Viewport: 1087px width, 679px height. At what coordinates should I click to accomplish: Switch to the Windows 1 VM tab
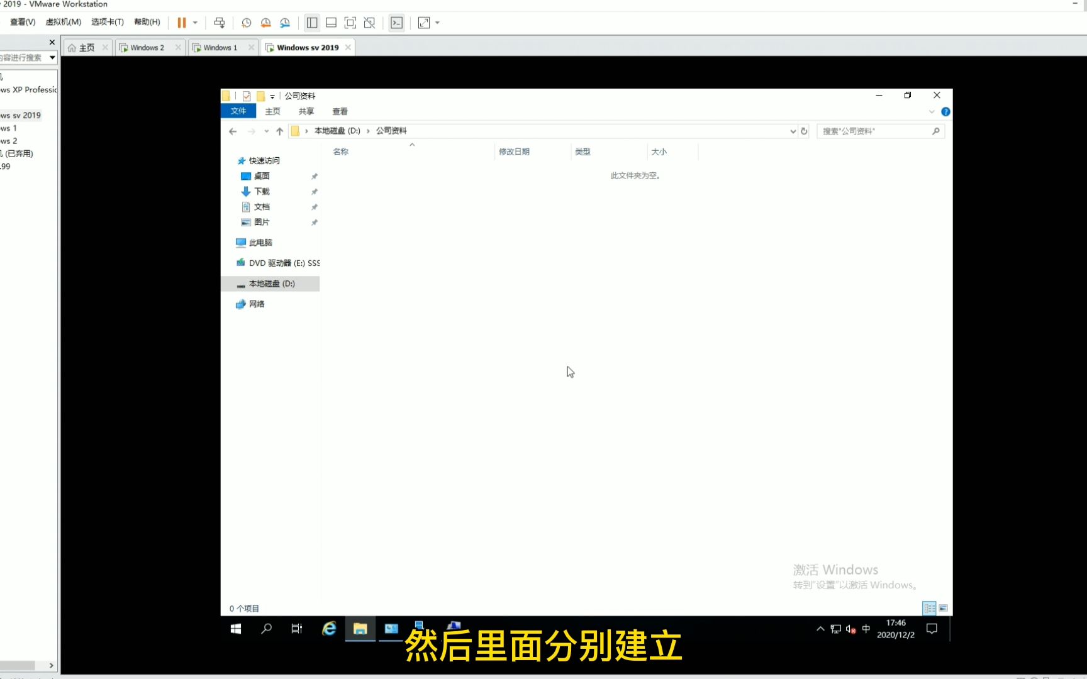[220, 48]
